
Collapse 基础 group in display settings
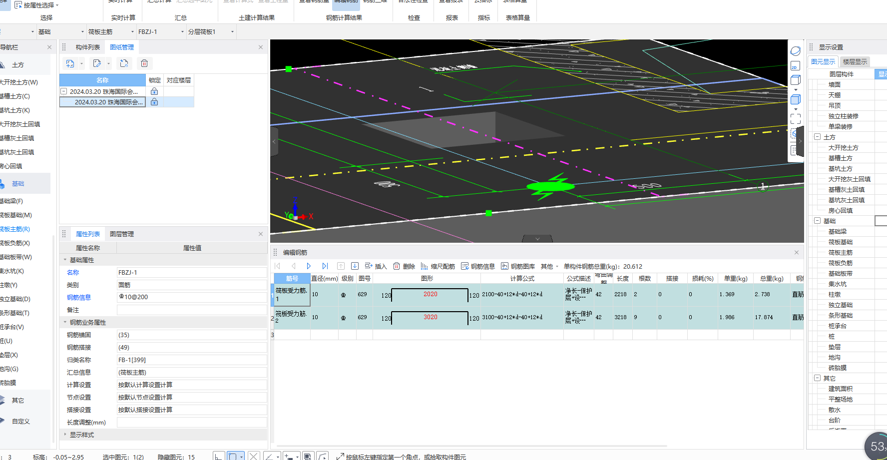pyautogui.click(x=817, y=220)
